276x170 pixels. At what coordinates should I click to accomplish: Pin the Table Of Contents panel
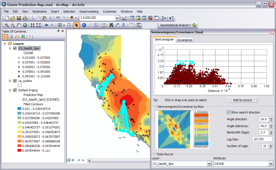pyautogui.click(x=58, y=31)
